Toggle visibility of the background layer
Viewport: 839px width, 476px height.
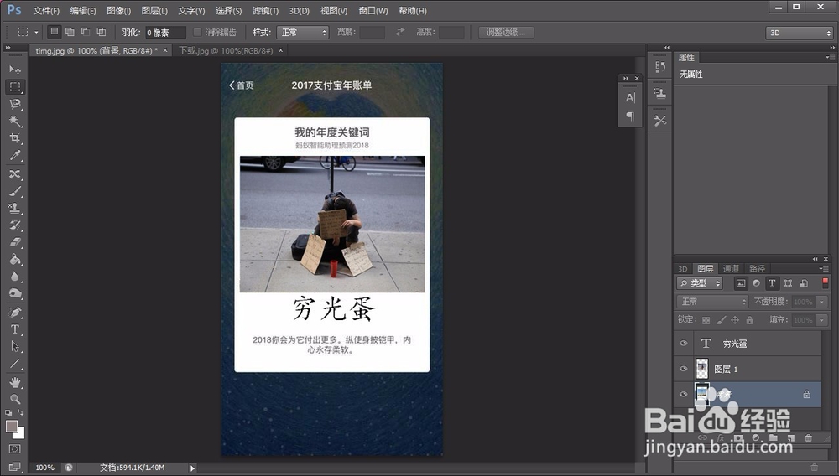pos(683,394)
